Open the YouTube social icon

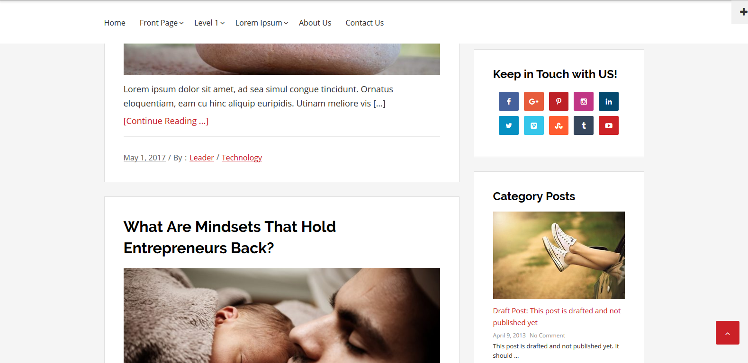pos(609,125)
